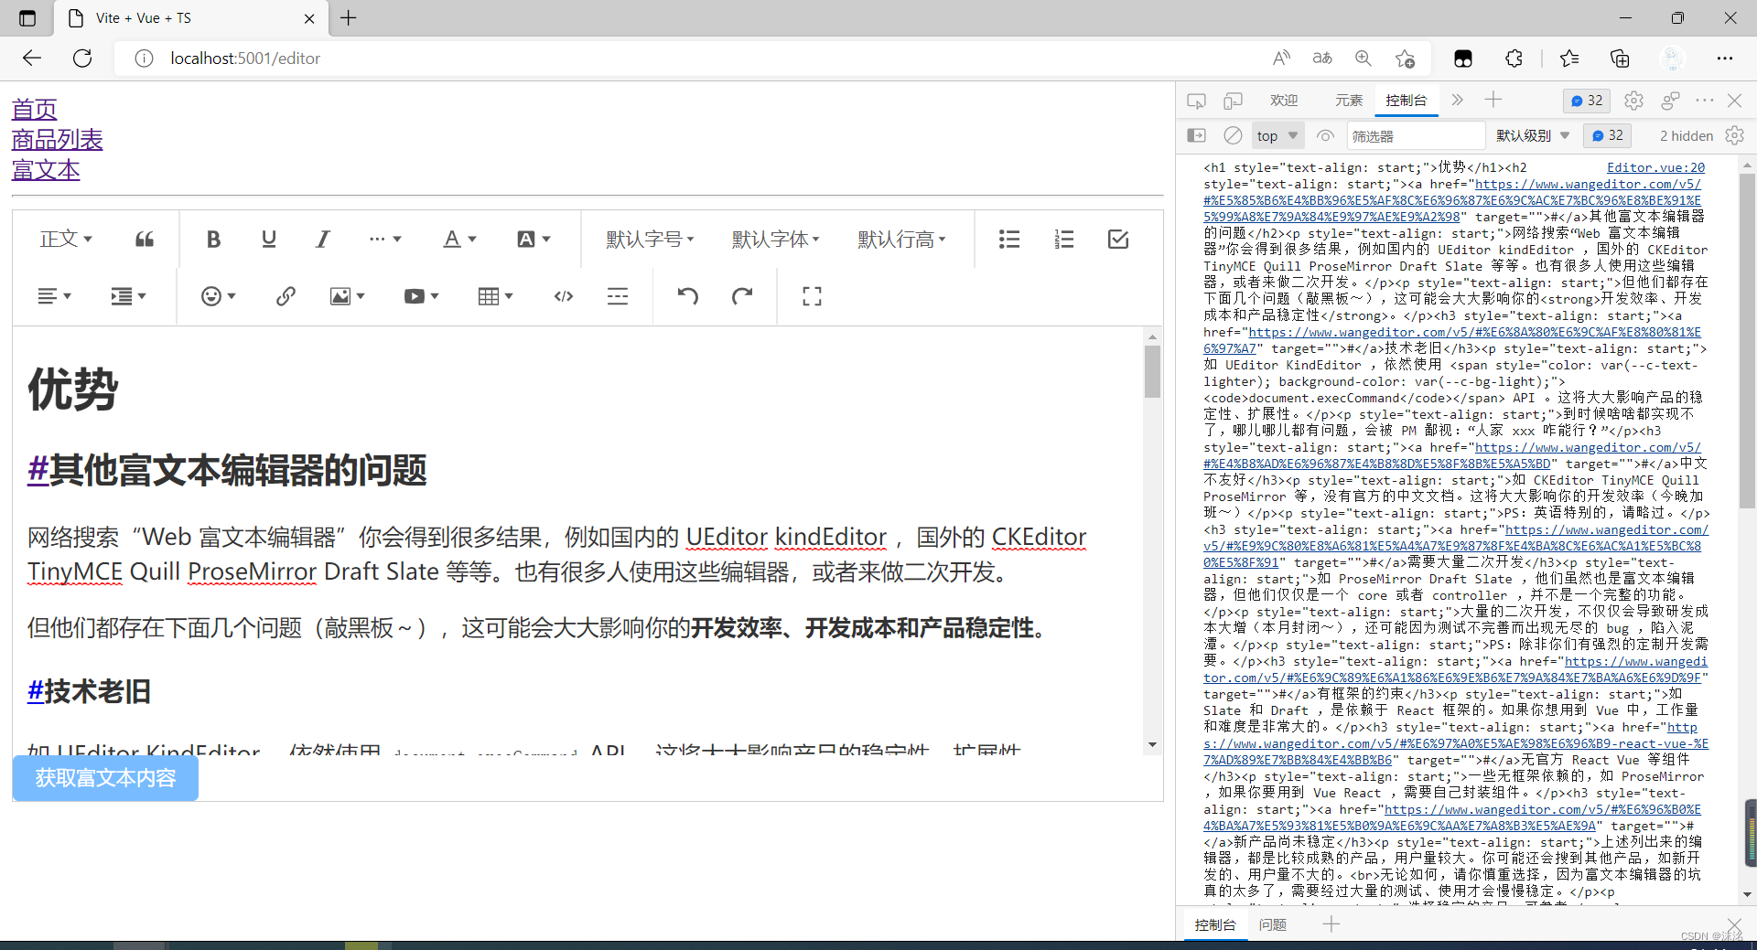Screen dimensions: 1757x950
Task: Add a new DevTools tool tab
Action: point(1493,100)
